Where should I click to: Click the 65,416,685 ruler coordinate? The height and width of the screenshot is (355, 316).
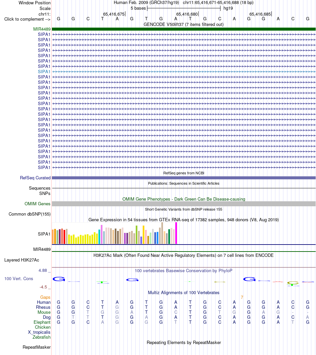(260, 14)
